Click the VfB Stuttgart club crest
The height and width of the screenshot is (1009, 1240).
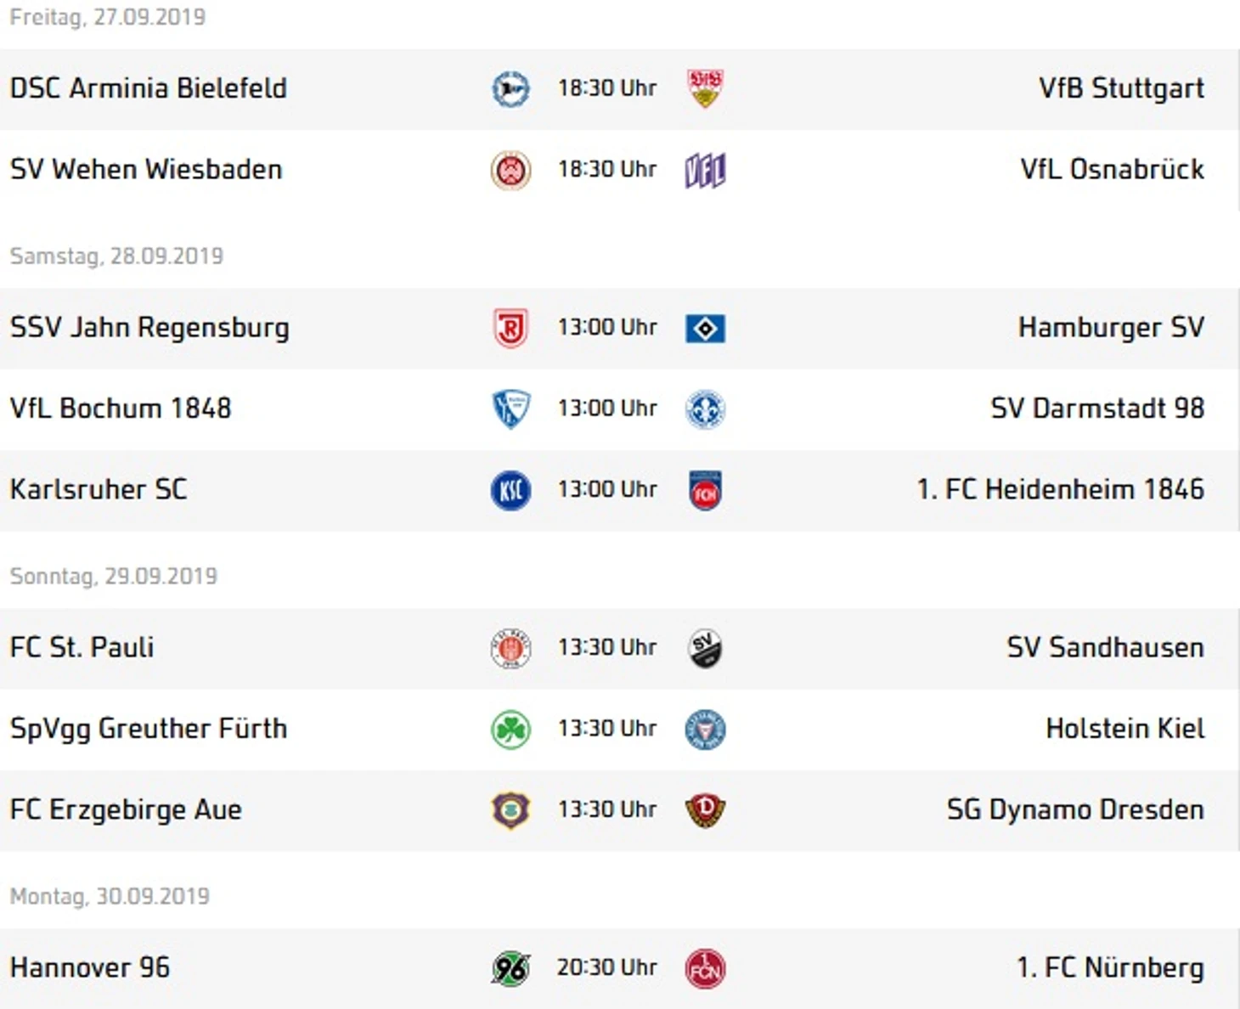point(705,88)
